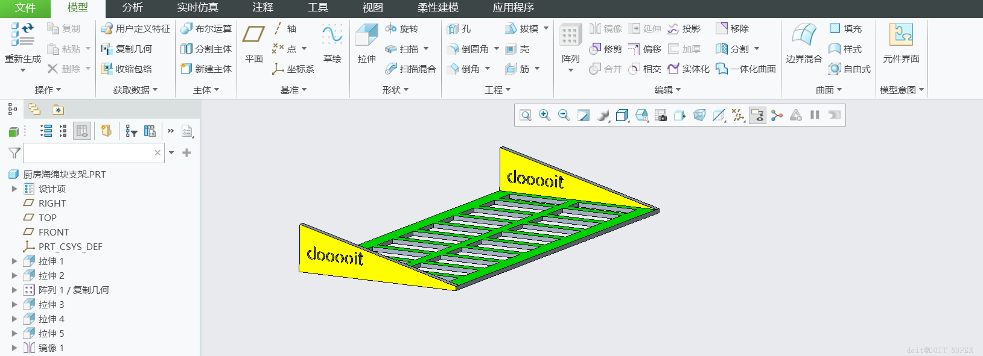The width and height of the screenshot is (983, 356).
Task: Click the Refit zoom icon in graphics toolbar
Action: point(526,115)
